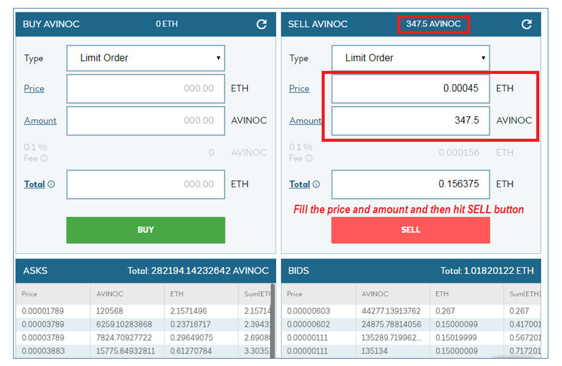Select bid ETH value 0.15000099
Viewport: 562px width, 366px height.
coord(457,325)
